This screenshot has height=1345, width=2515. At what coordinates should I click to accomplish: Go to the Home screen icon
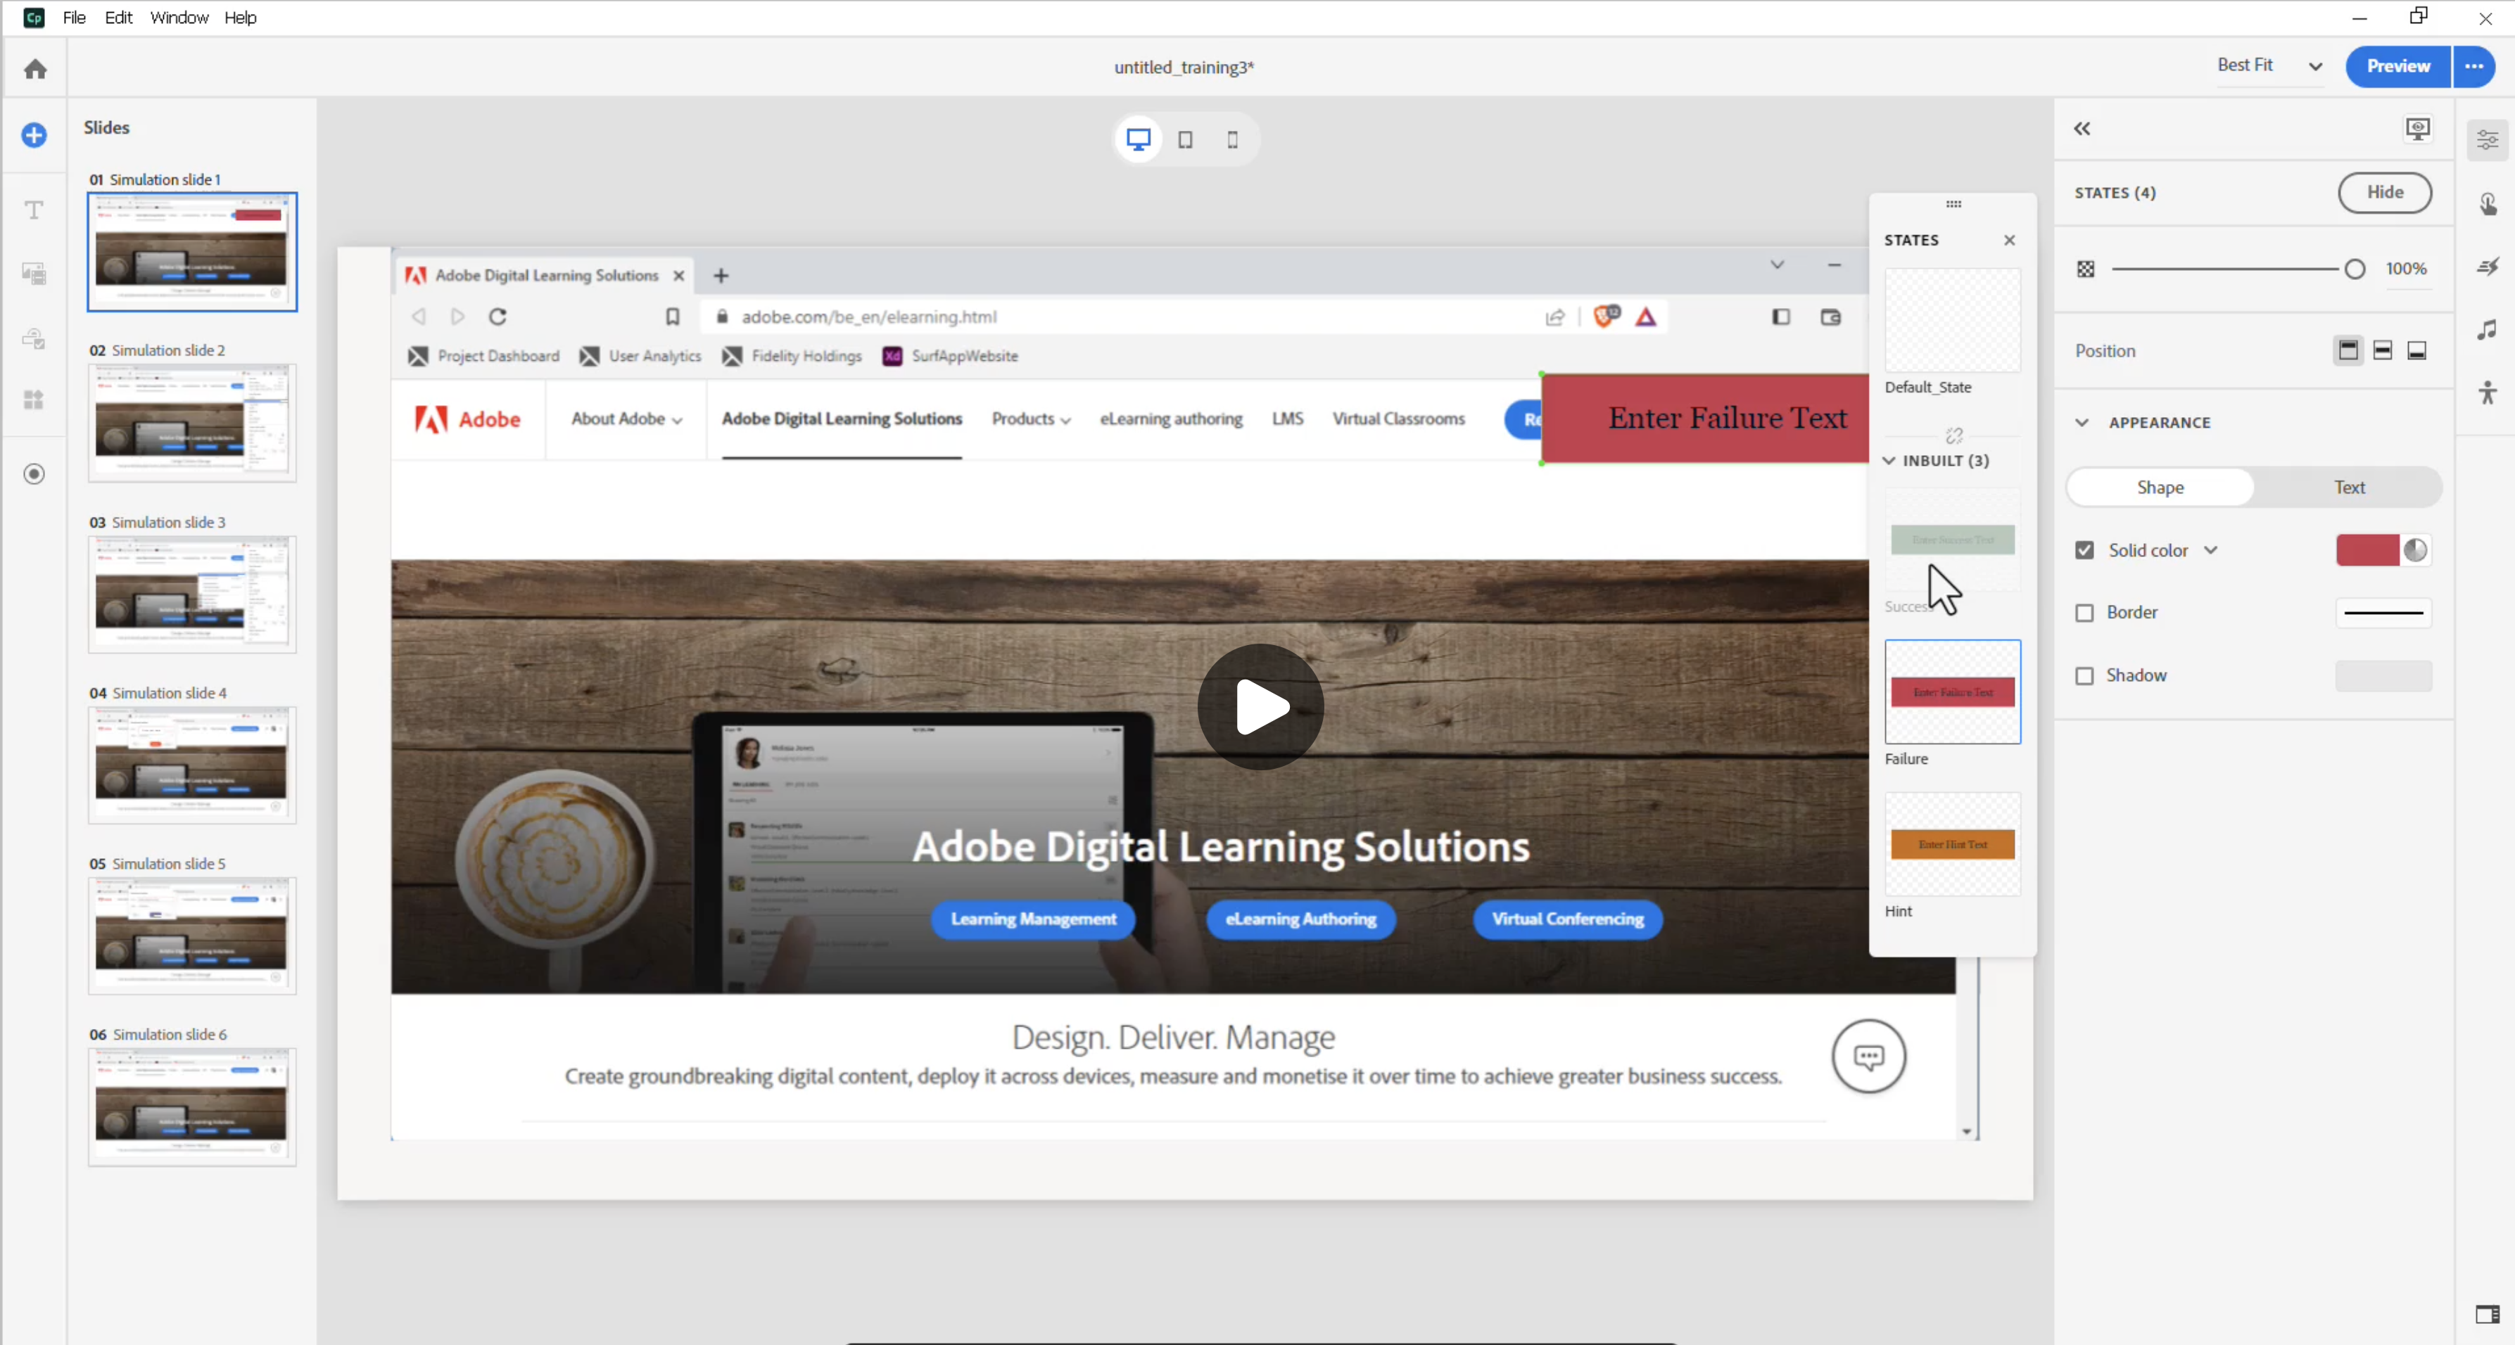click(x=35, y=68)
